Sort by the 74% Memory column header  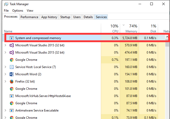(129, 28)
